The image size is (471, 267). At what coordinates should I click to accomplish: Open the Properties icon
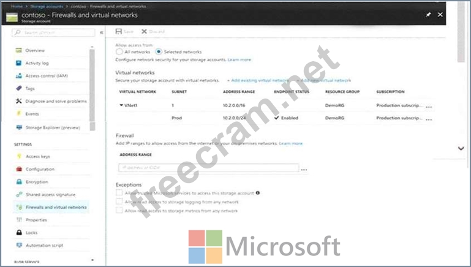[x=19, y=220]
